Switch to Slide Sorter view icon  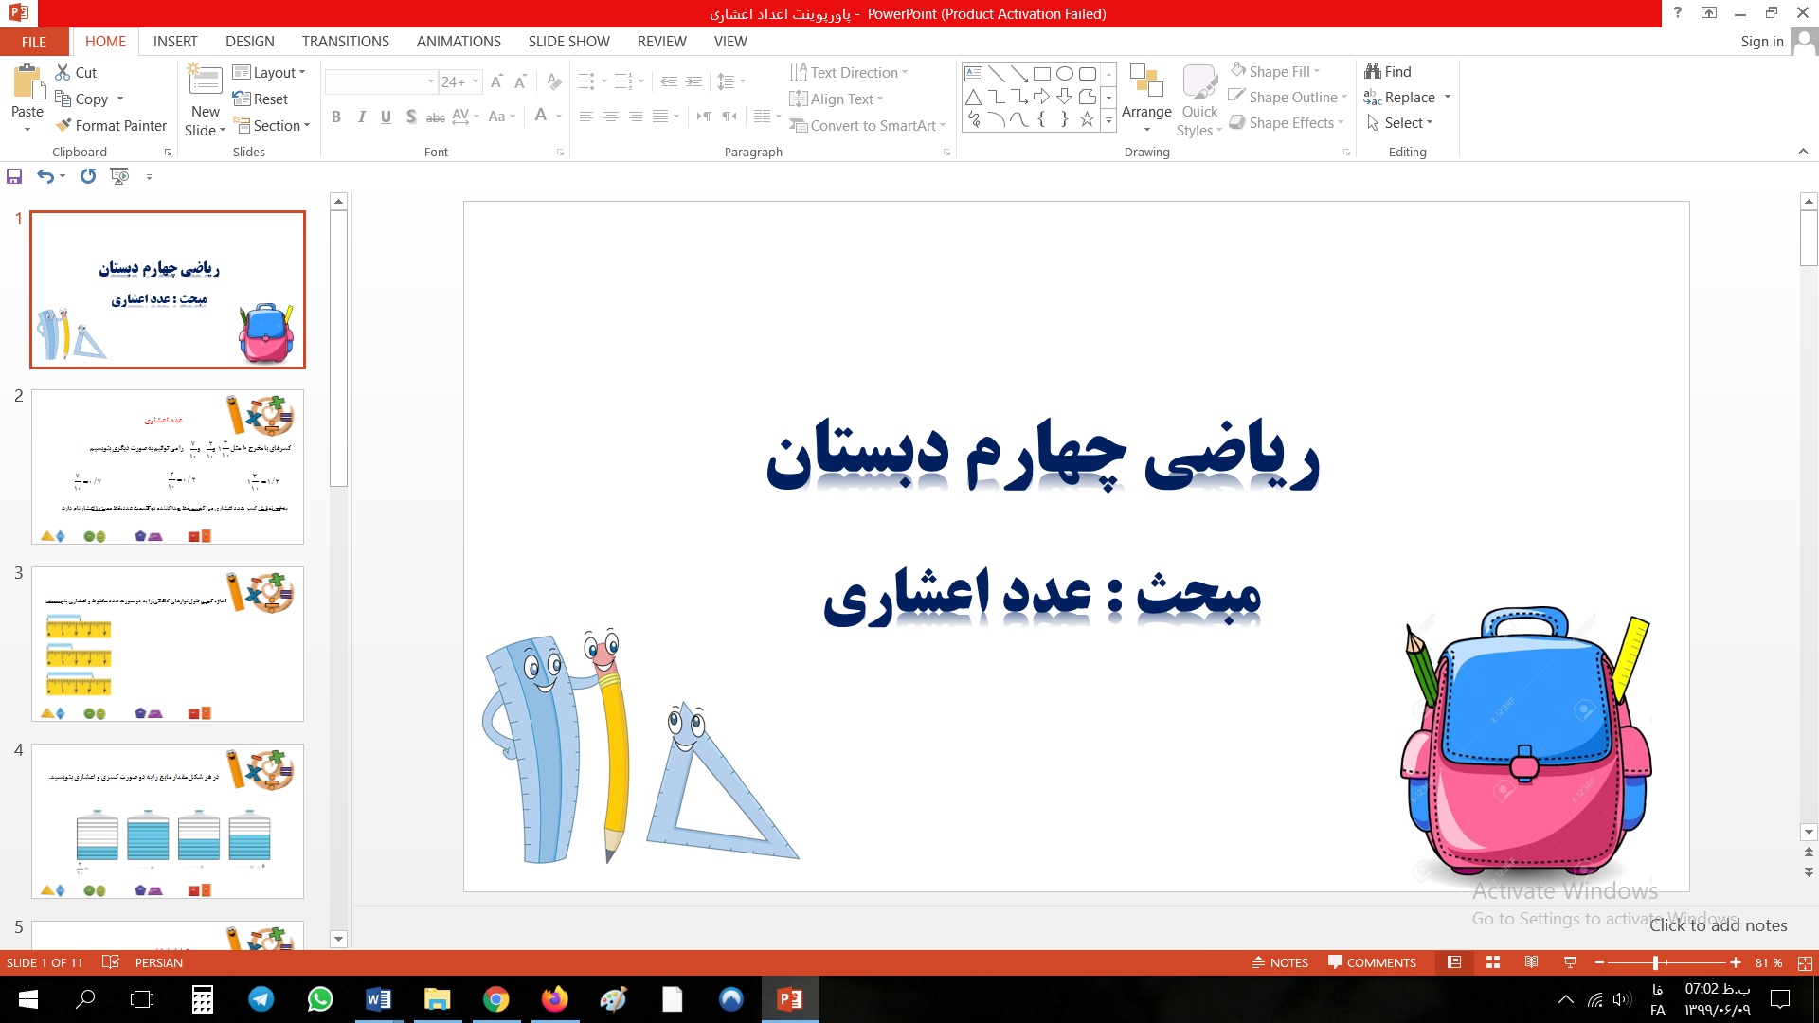coord(1493,962)
